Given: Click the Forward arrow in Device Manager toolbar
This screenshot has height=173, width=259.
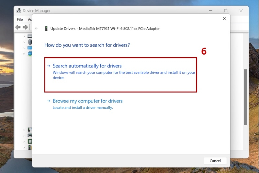Looking at the screenshot, I should 25,27.
